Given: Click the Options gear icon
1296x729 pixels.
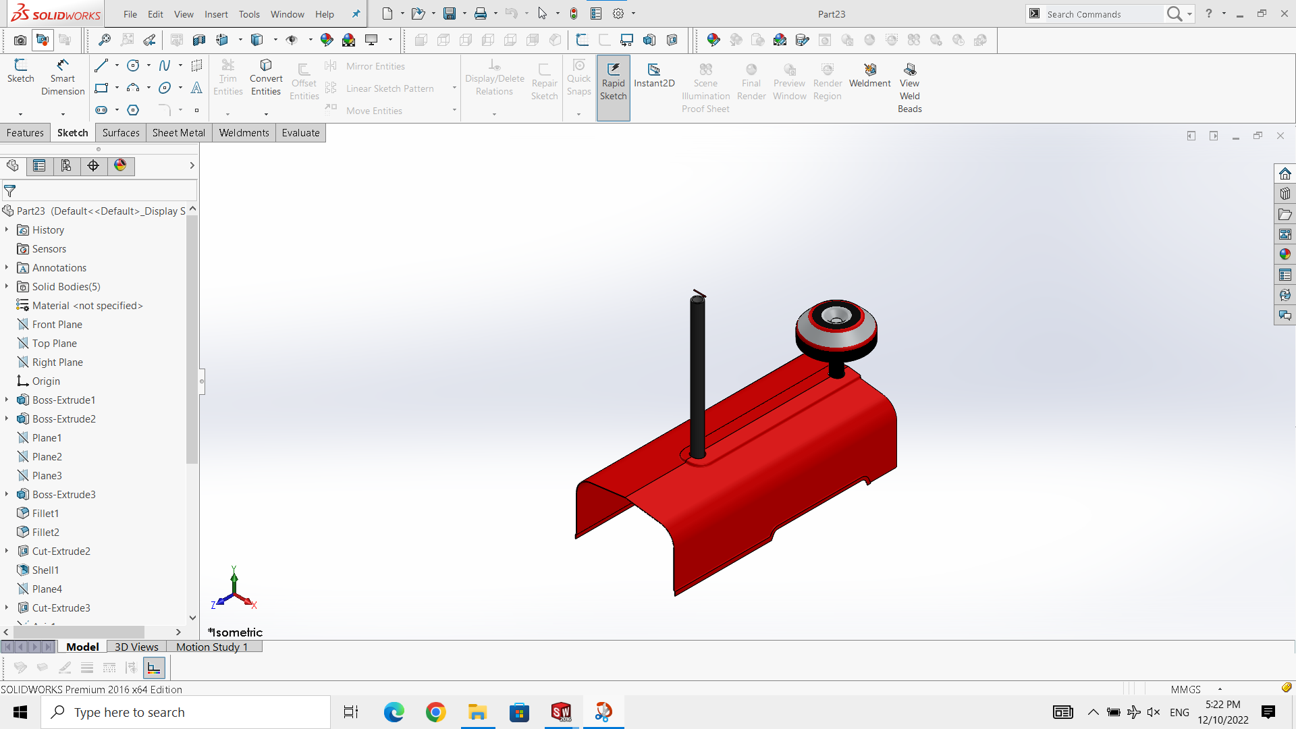Looking at the screenshot, I should [618, 13].
